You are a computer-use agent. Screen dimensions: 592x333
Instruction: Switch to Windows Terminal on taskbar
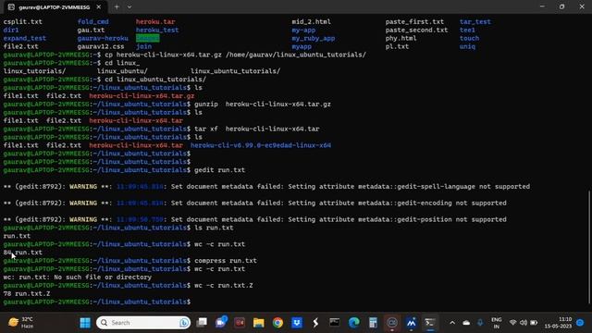coord(430,323)
